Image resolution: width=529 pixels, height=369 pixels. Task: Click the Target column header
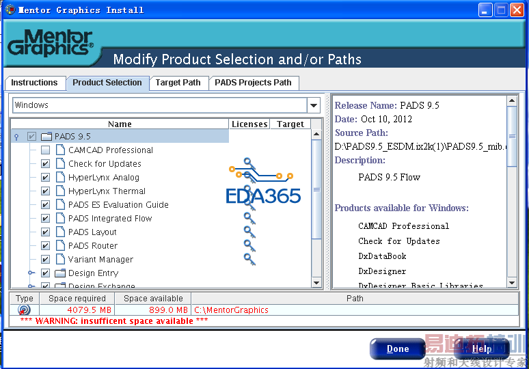(x=290, y=124)
